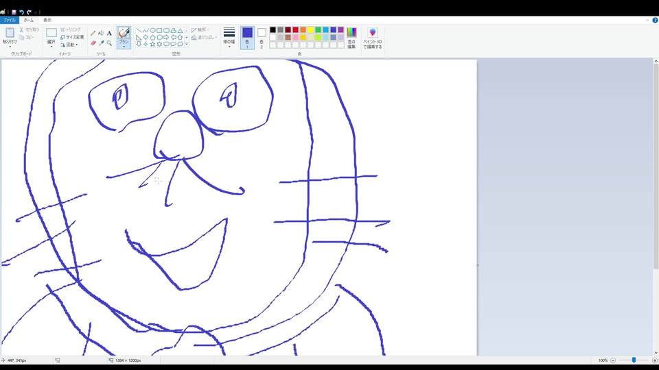Screen dimensions: 659x370
Task: Click the Resize (サイズ変更) button
Action: pos(72,37)
